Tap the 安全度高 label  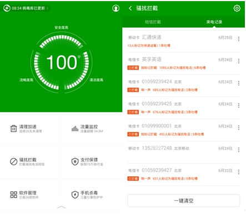pyautogui.click(x=62, y=28)
